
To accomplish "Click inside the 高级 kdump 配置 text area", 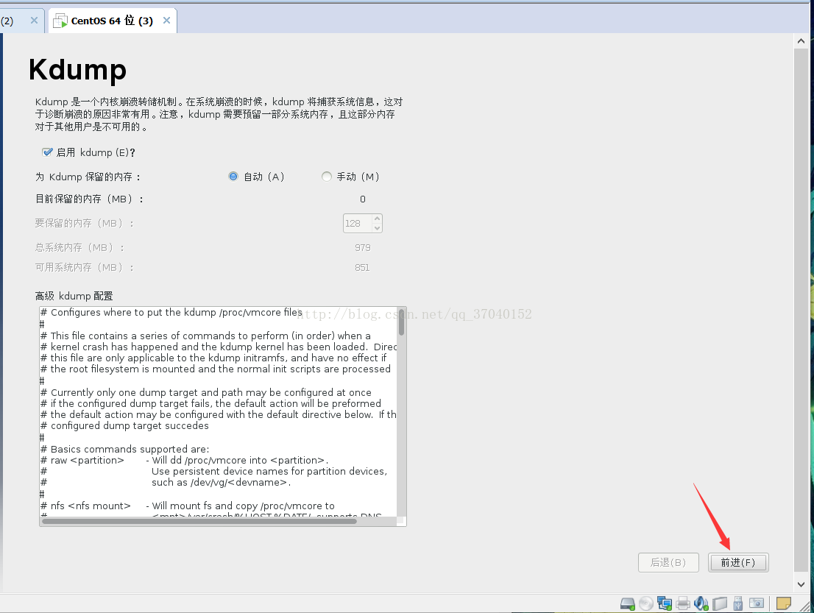I will (219, 411).
